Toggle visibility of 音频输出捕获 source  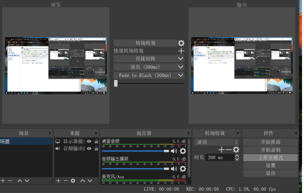pyautogui.click(x=89, y=149)
